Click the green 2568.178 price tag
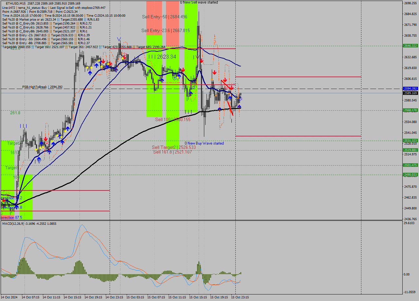 [x=410, y=110]
